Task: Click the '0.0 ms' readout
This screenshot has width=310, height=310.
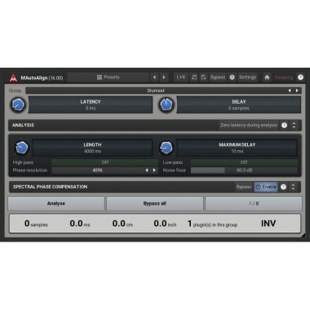Action: pyautogui.click(x=80, y=224)
